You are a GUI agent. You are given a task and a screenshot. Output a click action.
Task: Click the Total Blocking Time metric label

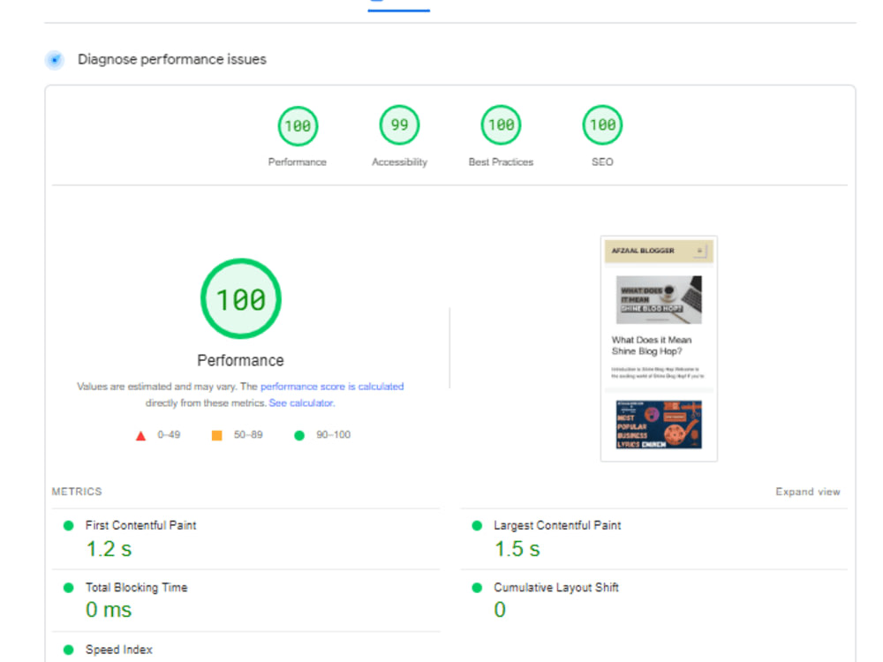[x=136, y=587]
